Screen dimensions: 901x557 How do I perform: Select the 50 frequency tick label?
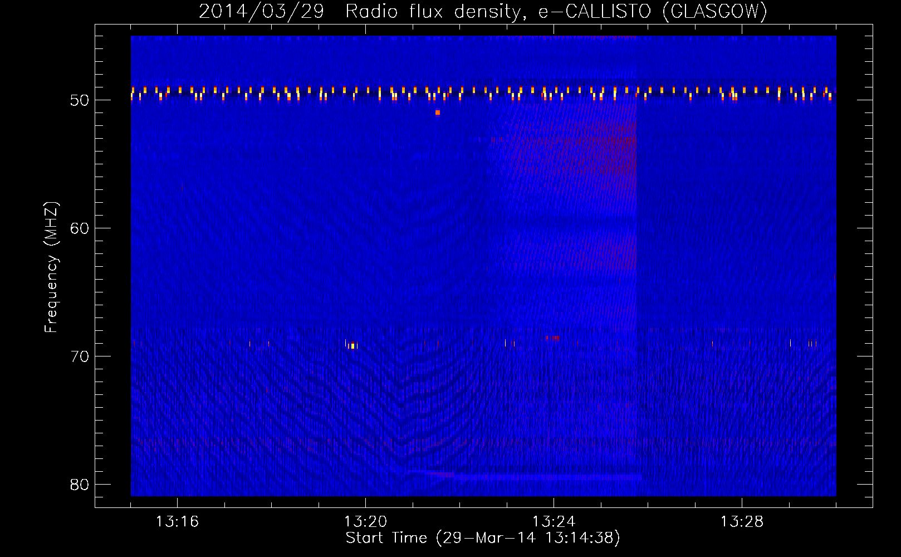(80, 101)
